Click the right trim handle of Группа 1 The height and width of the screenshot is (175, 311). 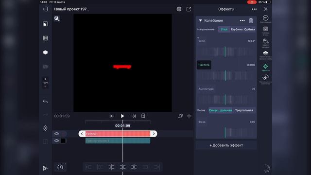pyautogui.click(x=154, y=134)
